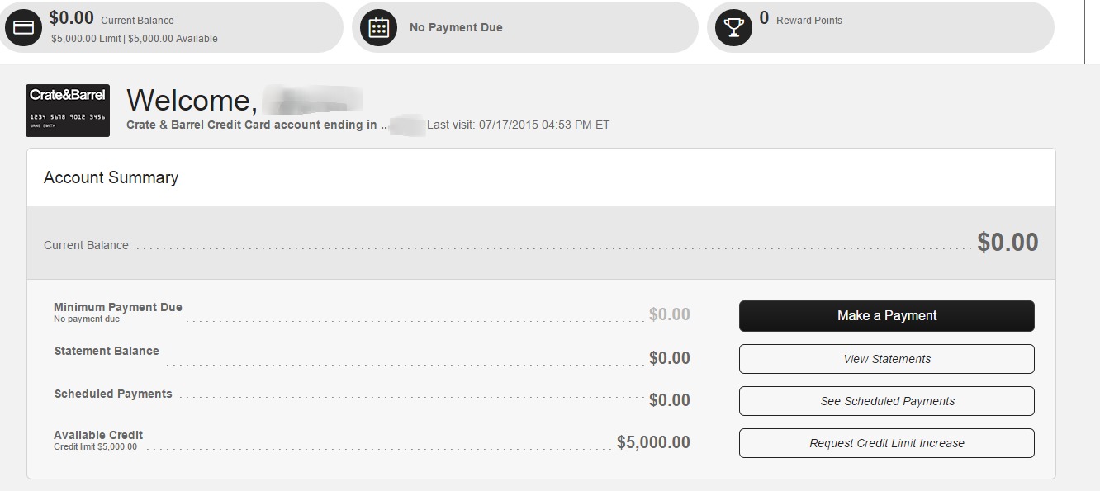The width and height of the screenshot is (1100, 491).
Task: Click the Crate&Barrel card image
Action: pos(68,111)
